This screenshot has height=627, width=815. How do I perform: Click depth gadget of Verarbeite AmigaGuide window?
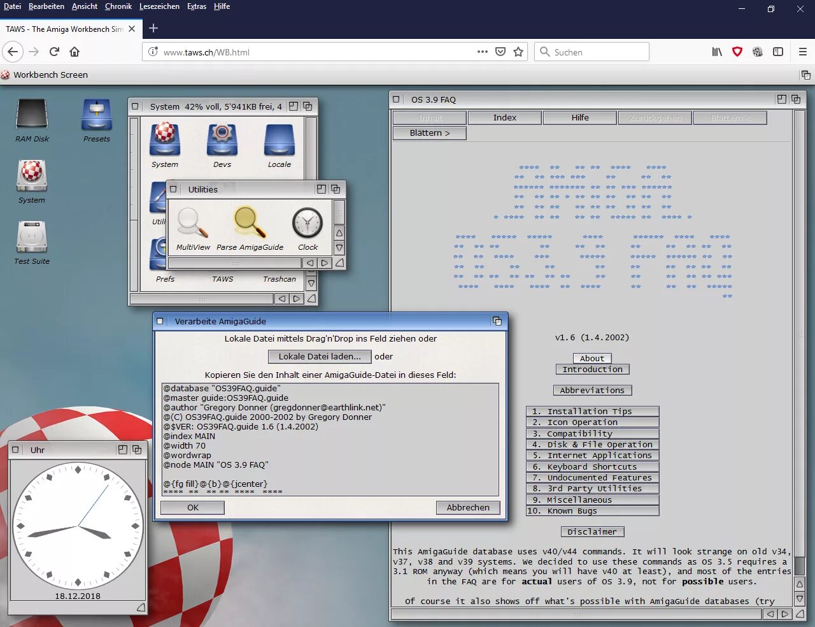pyautogui.click(x=497, y=321)
